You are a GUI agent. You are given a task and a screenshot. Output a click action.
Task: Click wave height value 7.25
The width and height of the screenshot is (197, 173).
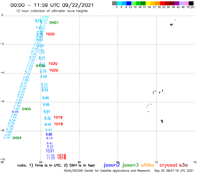(x=29, y=69)
